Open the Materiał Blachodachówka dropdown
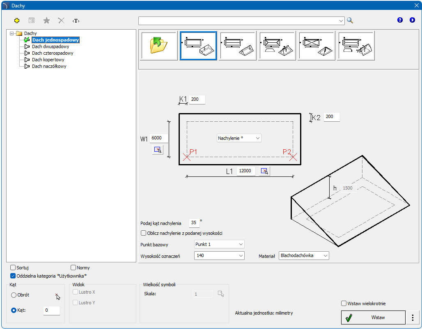 (304, 256)
